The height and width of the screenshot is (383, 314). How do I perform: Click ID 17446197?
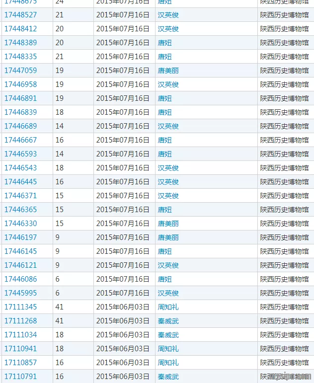20,237
